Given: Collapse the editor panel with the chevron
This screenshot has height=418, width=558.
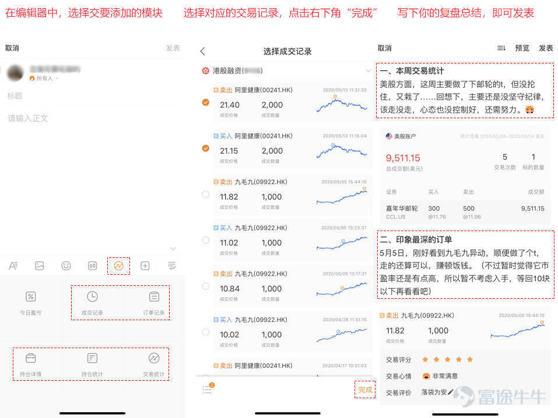Looking at the screenshot, I should pos(173,249).
